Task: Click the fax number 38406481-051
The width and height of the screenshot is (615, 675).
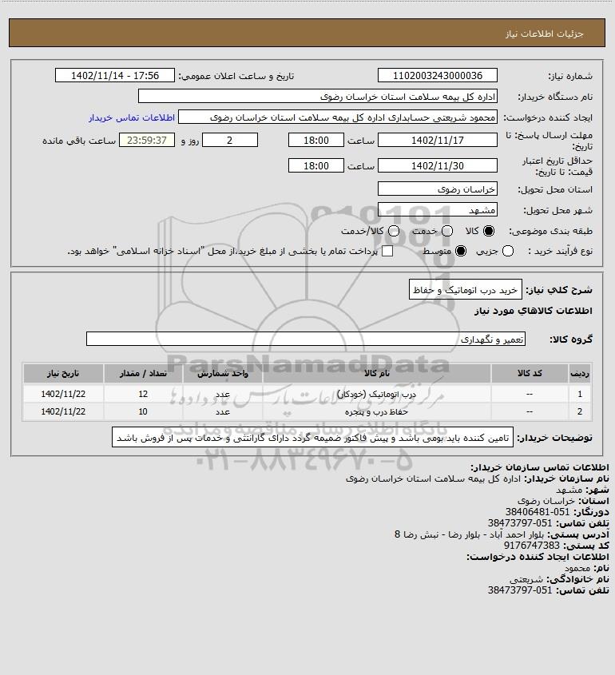Action: 537,512
